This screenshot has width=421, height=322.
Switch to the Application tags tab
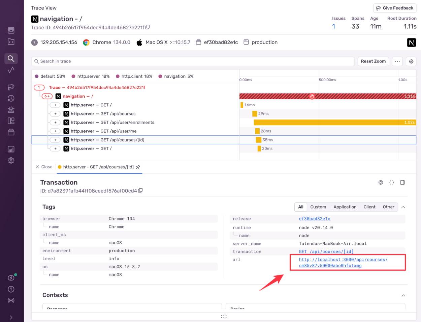click(x=345, y=207)
